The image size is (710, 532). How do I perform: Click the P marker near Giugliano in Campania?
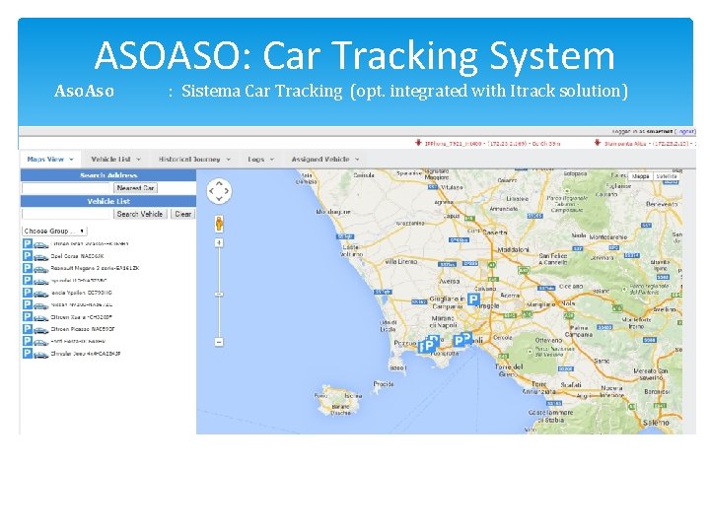tap(473, 299)
